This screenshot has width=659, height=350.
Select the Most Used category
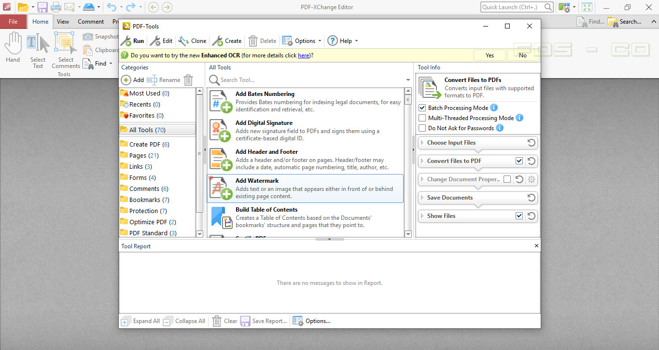click(x=157, y=93)
